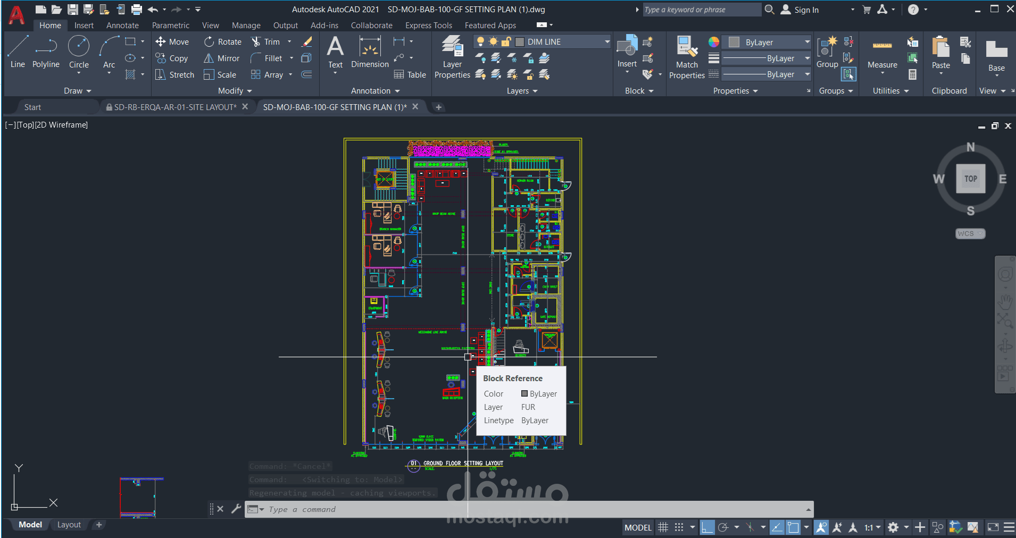The height and width of the screenshot is (538, 1016).
Task: Click the TOP face of ViewCube
Action: point(971,179)
